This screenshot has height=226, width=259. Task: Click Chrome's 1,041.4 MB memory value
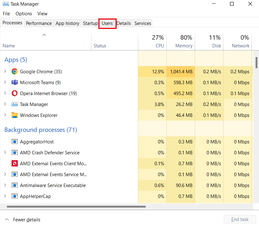[181, 72]
